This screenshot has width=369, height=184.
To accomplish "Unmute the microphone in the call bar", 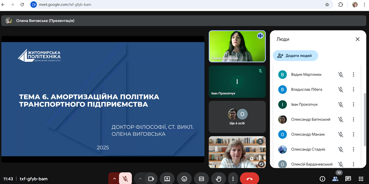I will click(x=125, y=179).
